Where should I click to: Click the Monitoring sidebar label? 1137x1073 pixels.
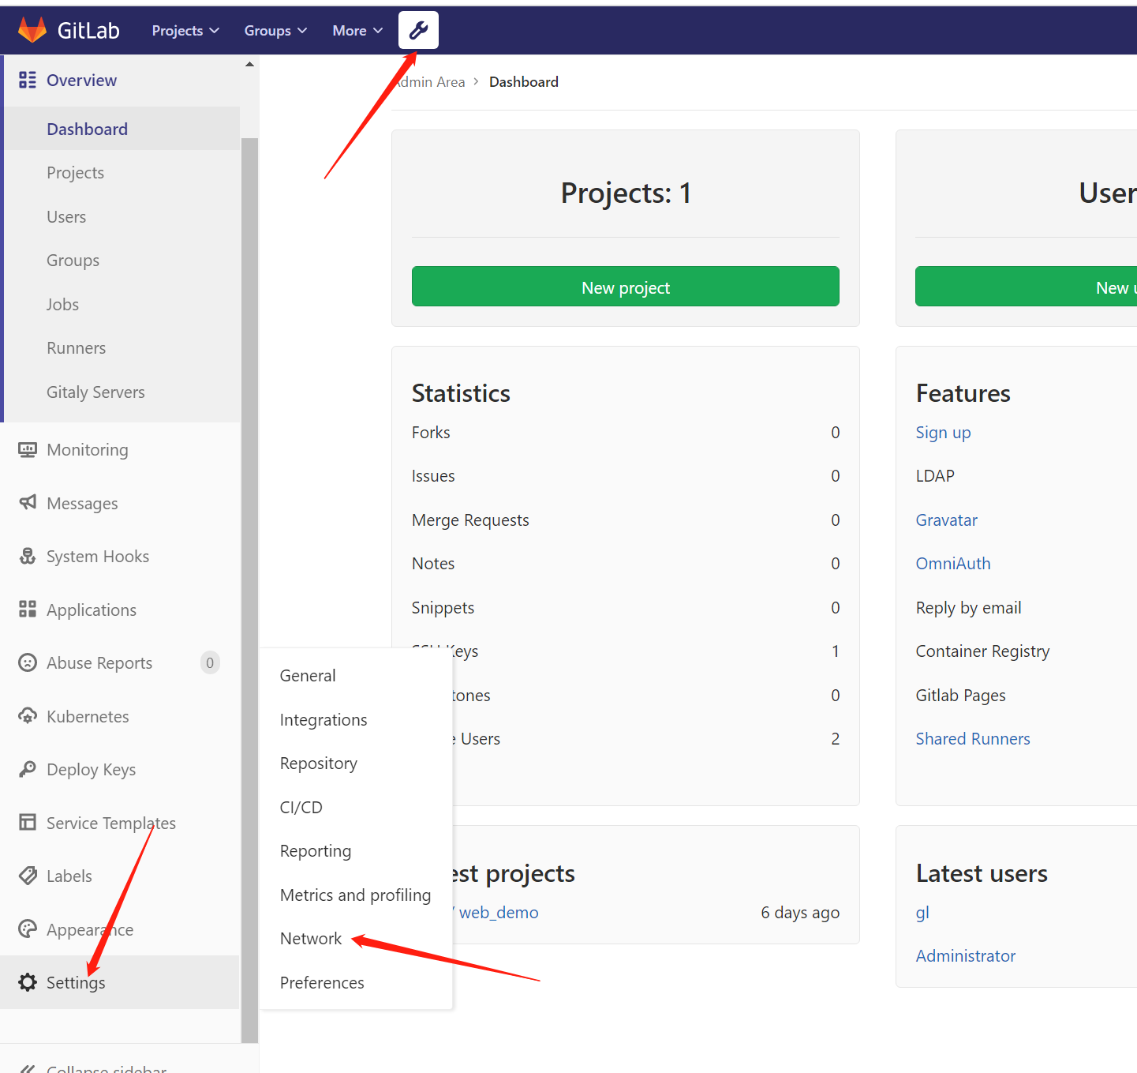(88, 449)
